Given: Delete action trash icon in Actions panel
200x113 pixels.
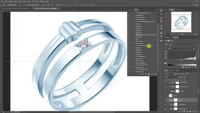Looking at the screenshot, I should point(155,74).
